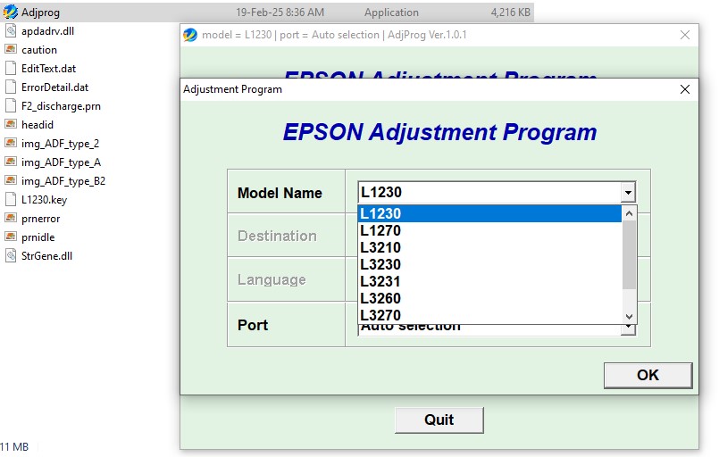
Task: Click the img_ADF_type_B2 image icon
Action: point(11,180)
